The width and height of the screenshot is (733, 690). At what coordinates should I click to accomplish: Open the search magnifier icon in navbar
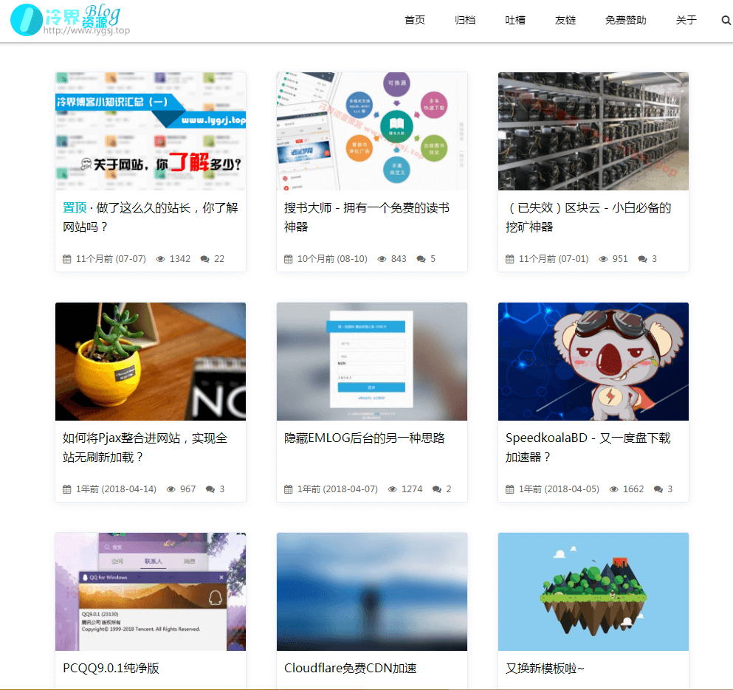click(726, 21)
